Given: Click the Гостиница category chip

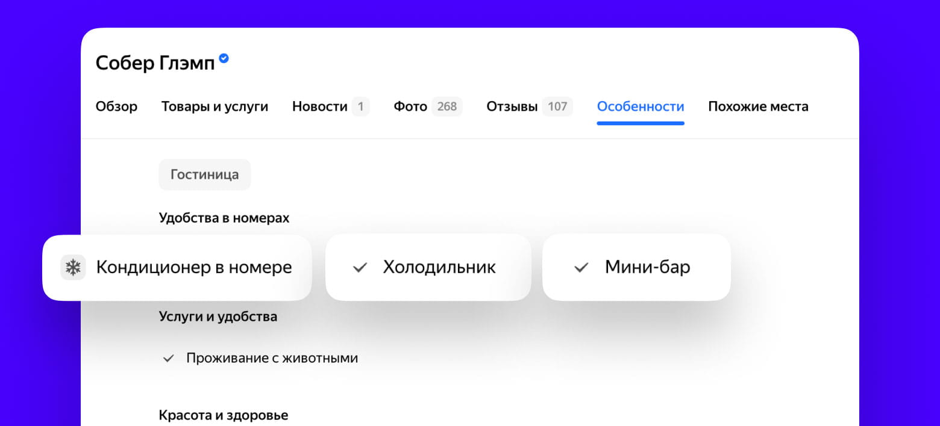Looking at the screenshot, I should coord(204,174).
